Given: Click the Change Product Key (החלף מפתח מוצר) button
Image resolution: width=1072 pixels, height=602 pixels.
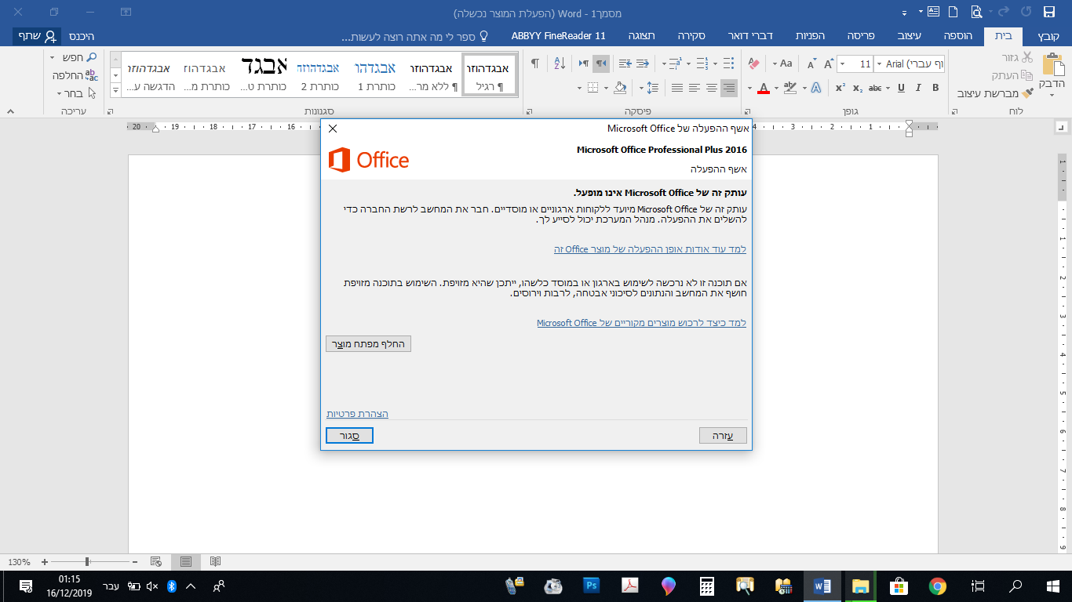Looking at the screenshot, I should (x=369, y=344).
